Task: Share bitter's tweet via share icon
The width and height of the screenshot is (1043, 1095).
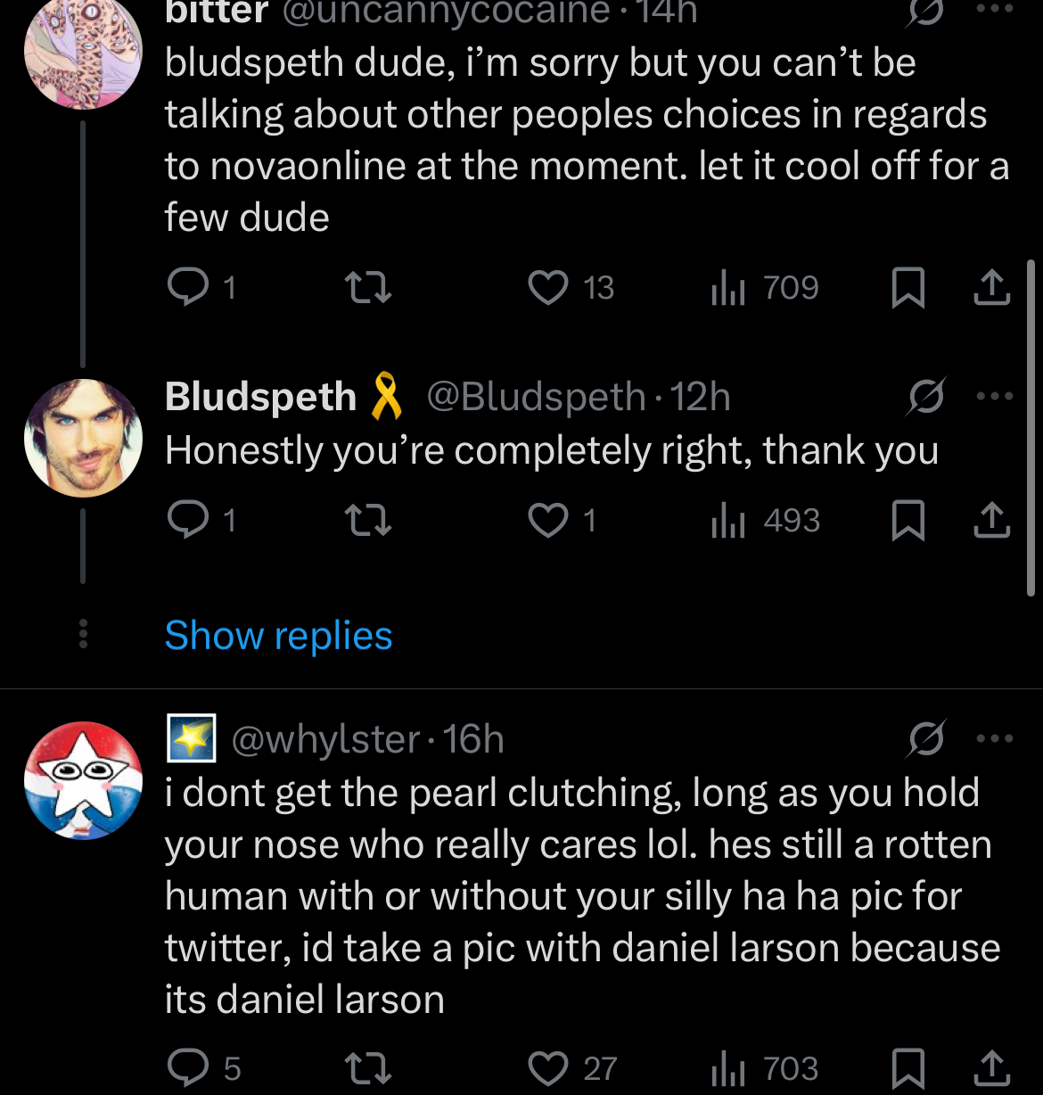Action: 991,287
